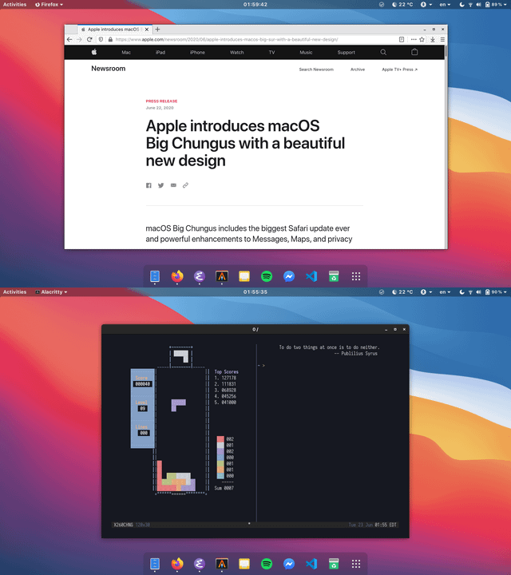This screenshot has width=511, height=575.
Task: Click Search Newsroom
Action: point(316,69)
